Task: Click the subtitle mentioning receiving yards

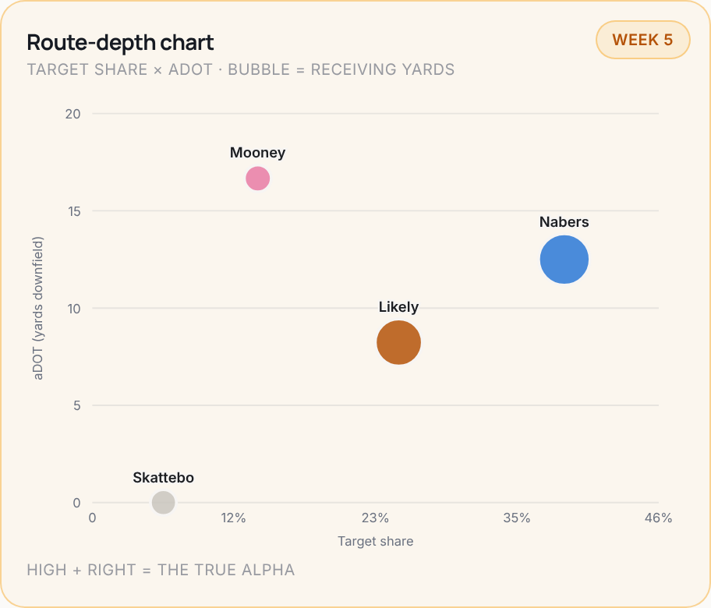Action: click(240, 69)
